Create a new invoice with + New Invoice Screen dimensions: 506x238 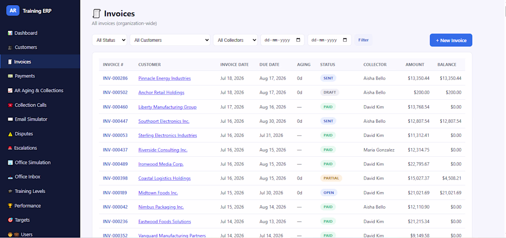click(451, 40)
